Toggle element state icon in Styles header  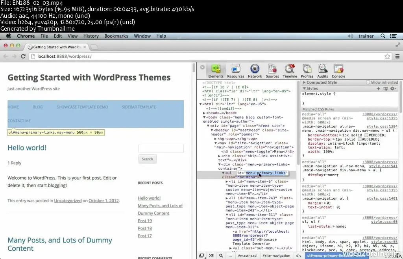[386, 88]
